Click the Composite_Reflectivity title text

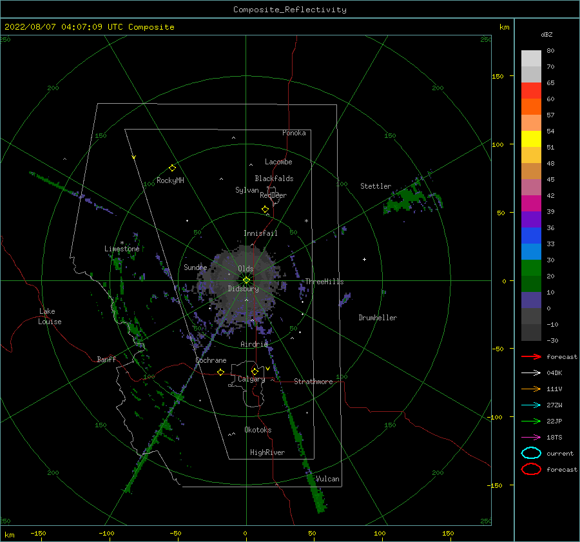point(290,10)
